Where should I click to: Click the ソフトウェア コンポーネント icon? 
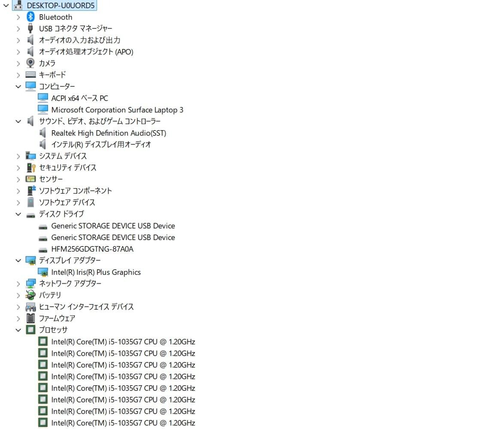31,190
